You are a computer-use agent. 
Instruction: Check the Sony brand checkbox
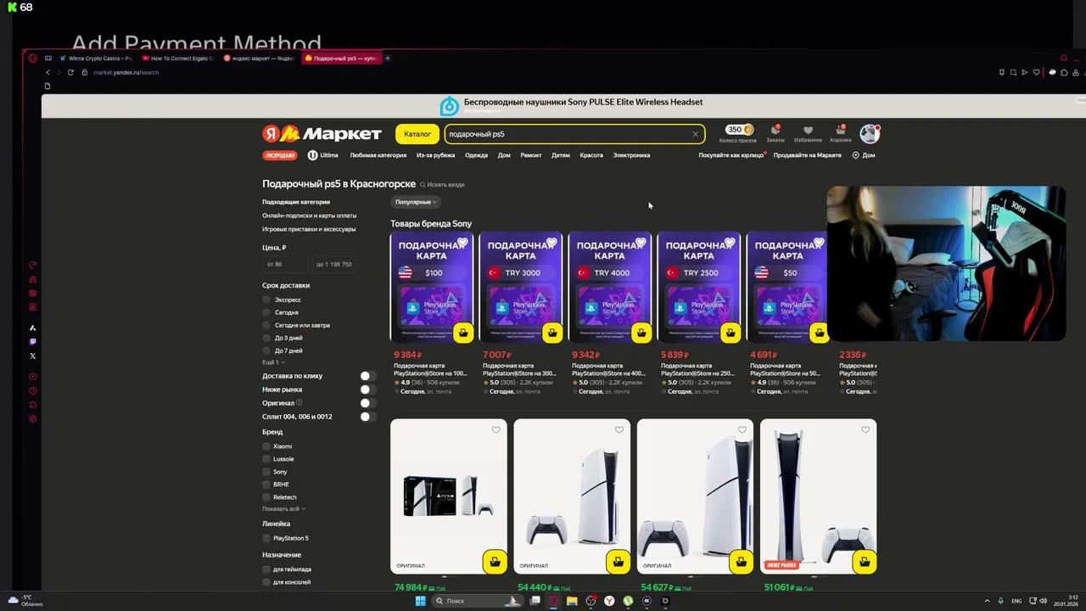coord(266,472)
